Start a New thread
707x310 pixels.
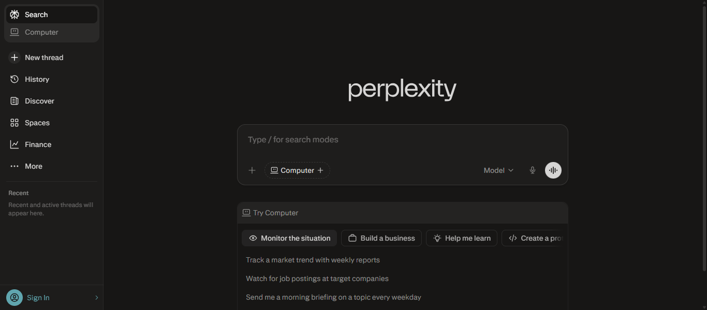coord(43,57)
